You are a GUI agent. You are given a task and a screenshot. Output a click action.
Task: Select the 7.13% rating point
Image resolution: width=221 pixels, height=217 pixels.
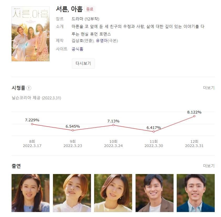113,125
